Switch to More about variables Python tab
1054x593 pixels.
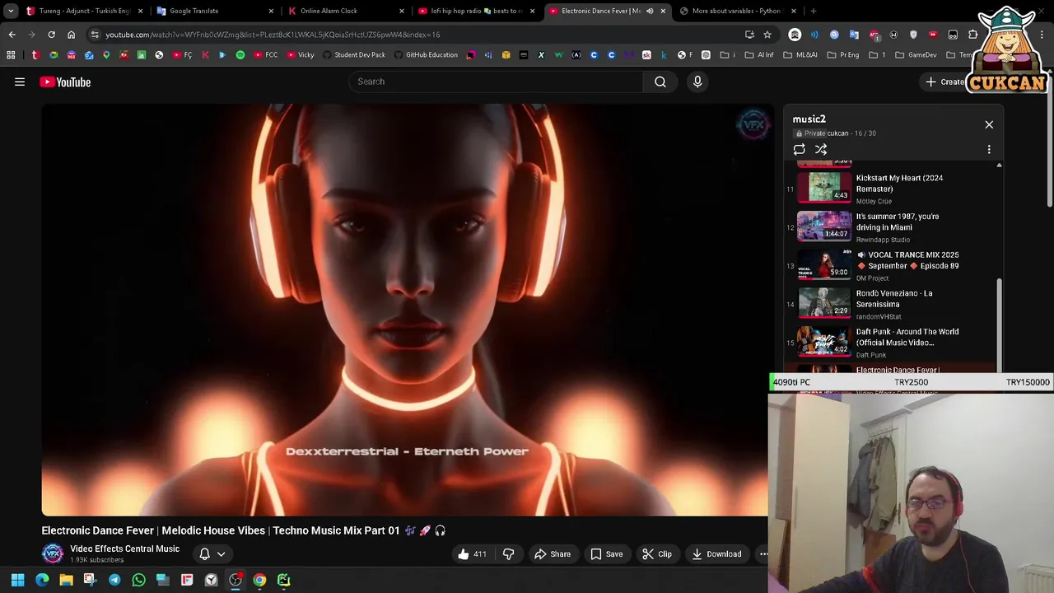tap(736, 11)
